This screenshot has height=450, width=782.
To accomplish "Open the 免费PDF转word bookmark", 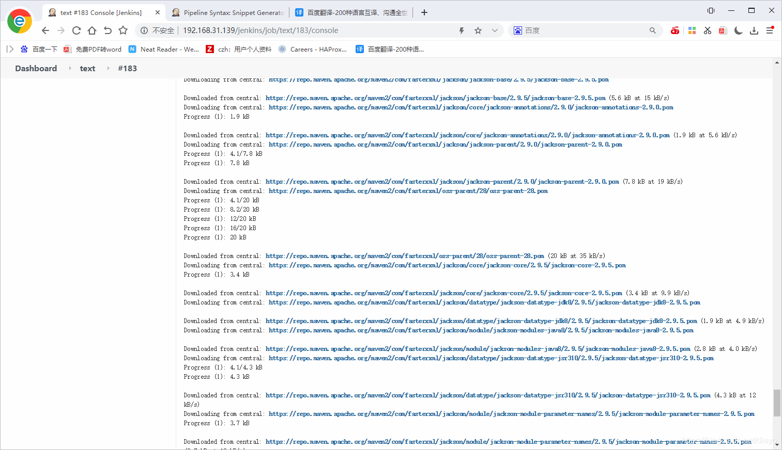I will coord(93,49).
